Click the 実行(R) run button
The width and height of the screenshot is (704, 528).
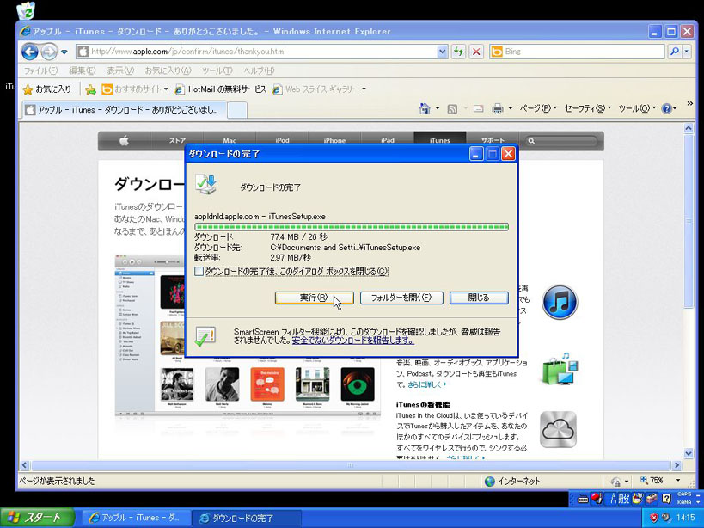point(315,298)
